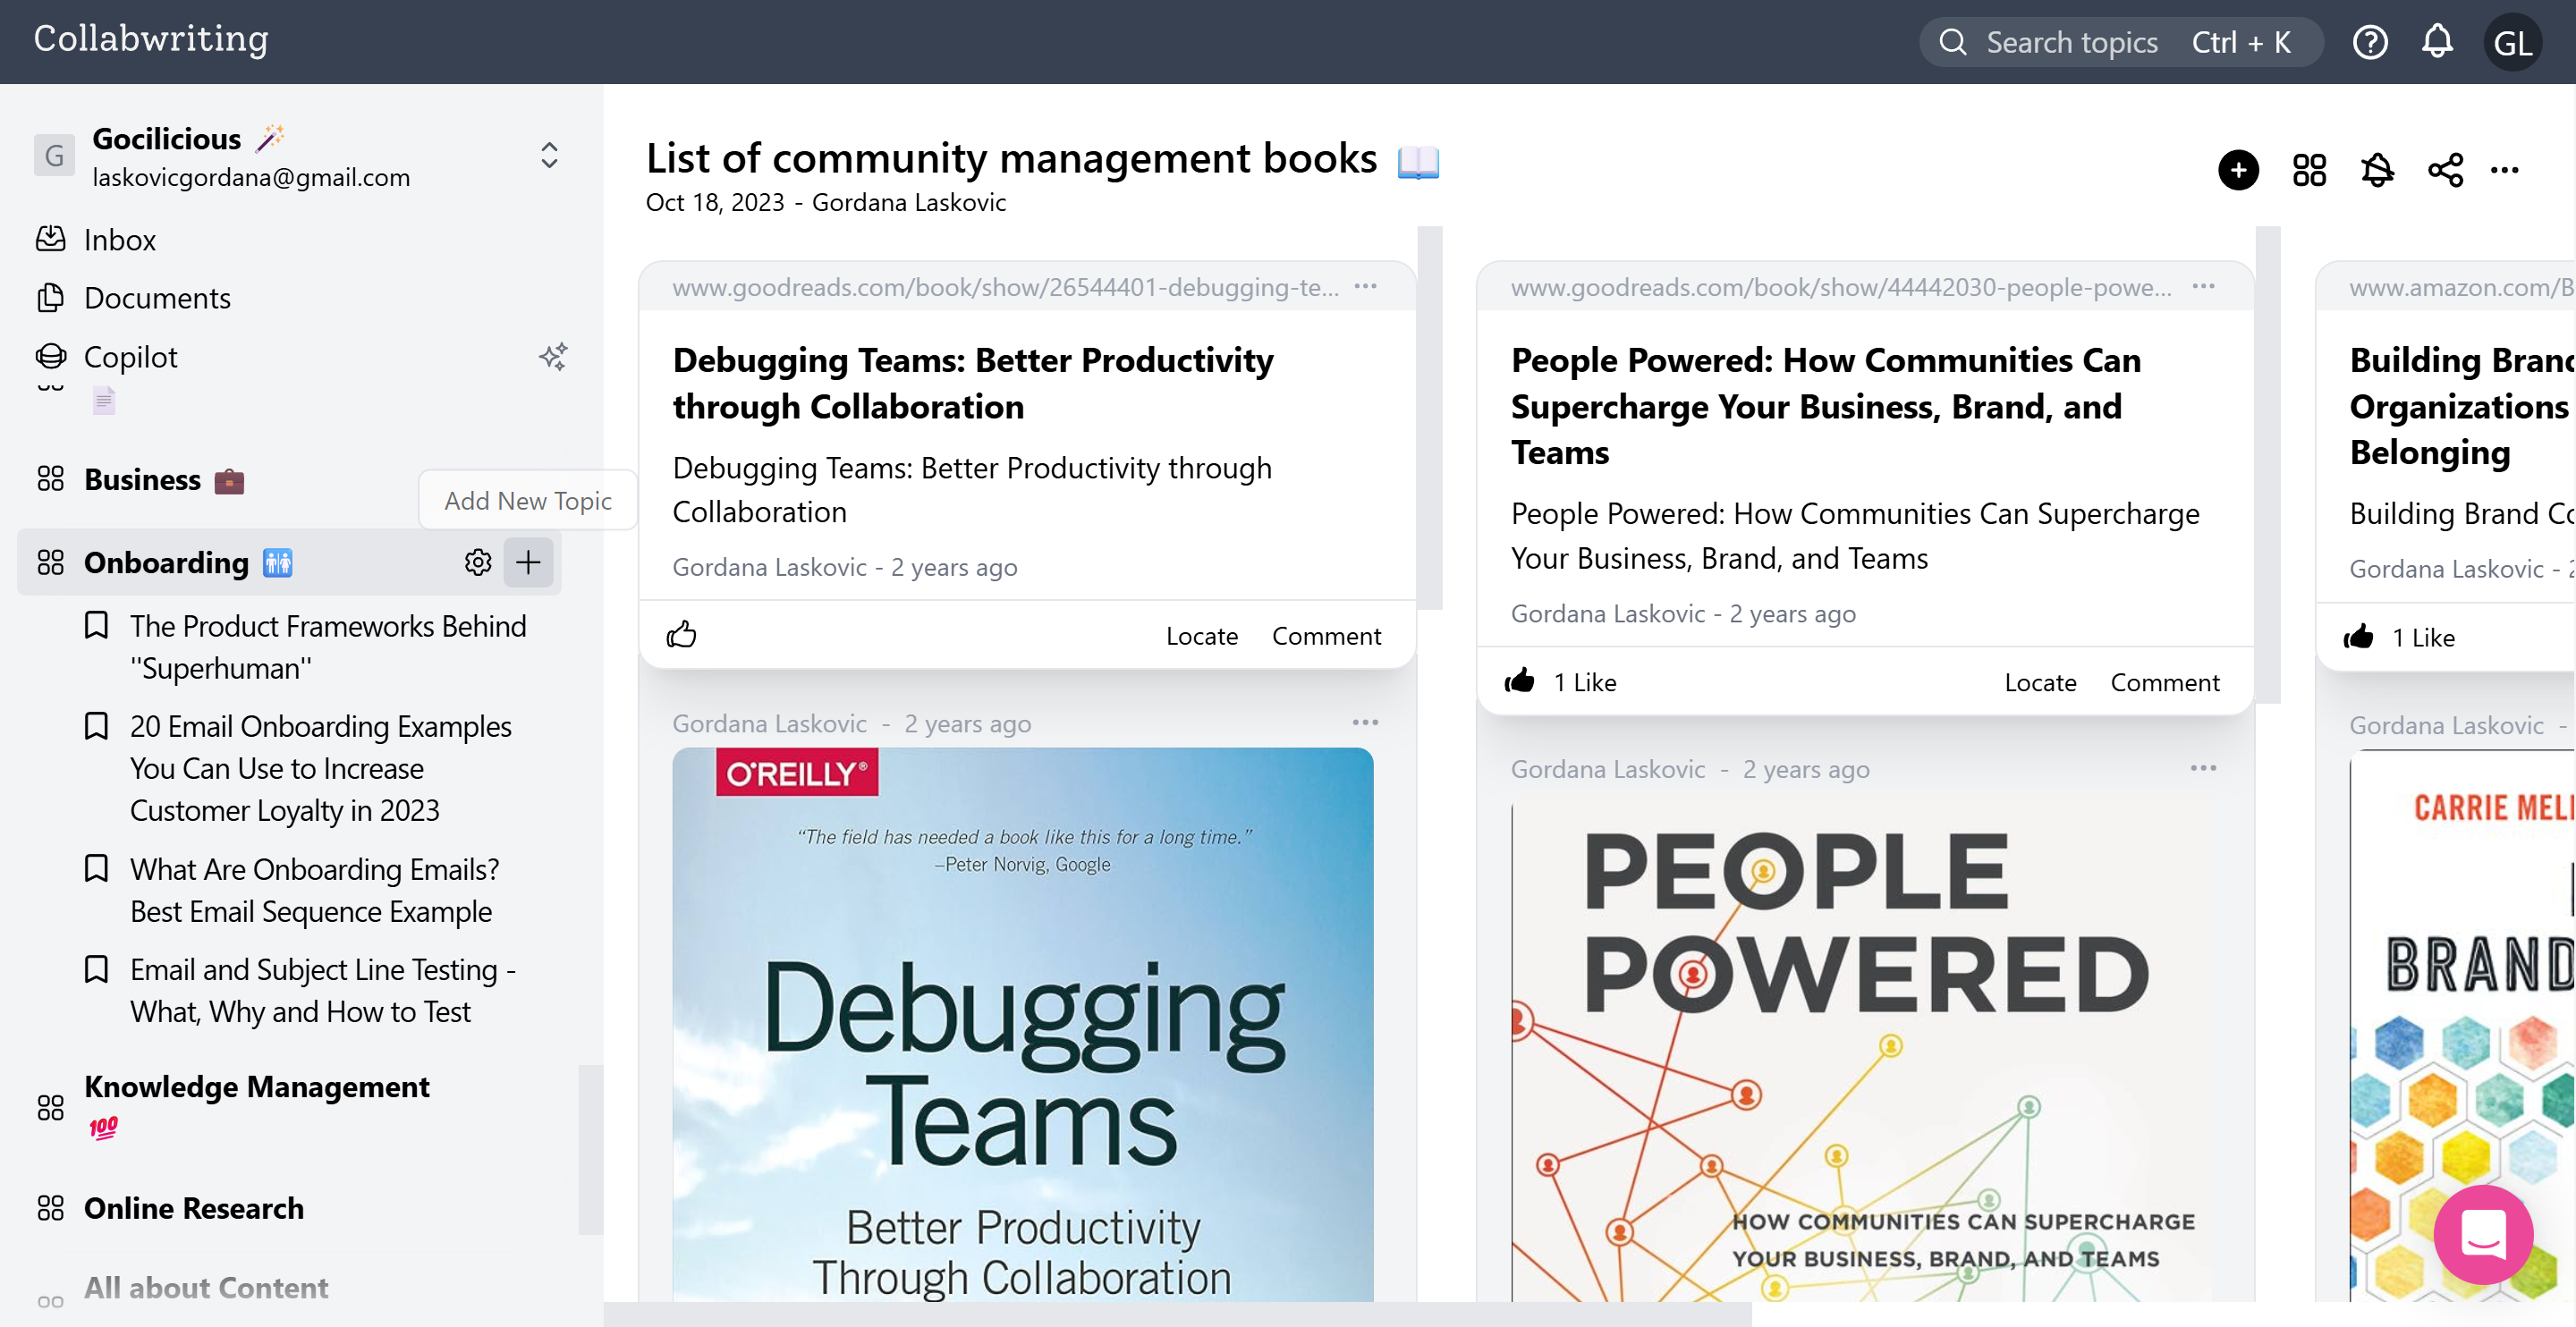The image size is (2576, 1327).
Task: Open the help question mark icon
Action: click(2370, 42)
